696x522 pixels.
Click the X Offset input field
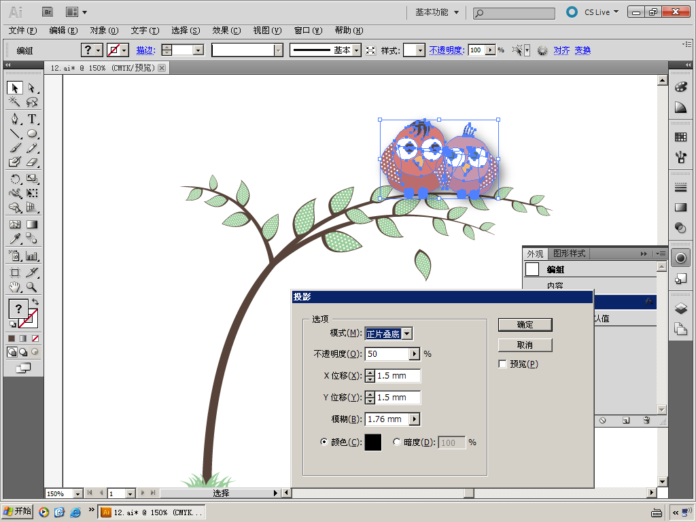(x=398, y=375)
